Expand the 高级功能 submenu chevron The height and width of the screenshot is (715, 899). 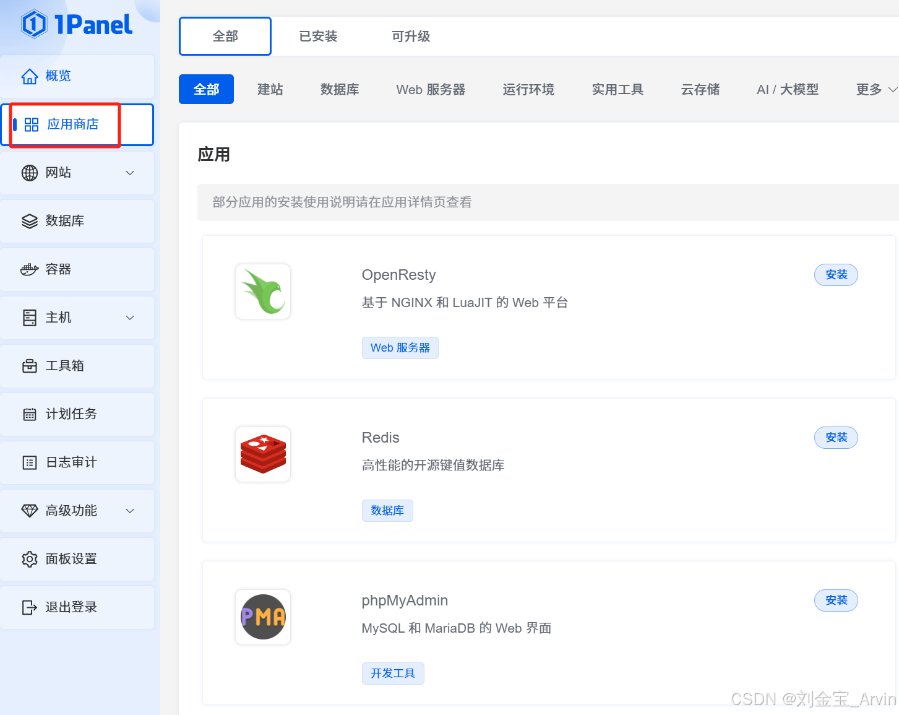130,511
